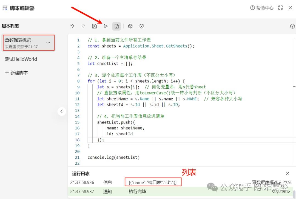Open the cube package icon in the toolbar
296x199 pixels.
coord(130,26)
